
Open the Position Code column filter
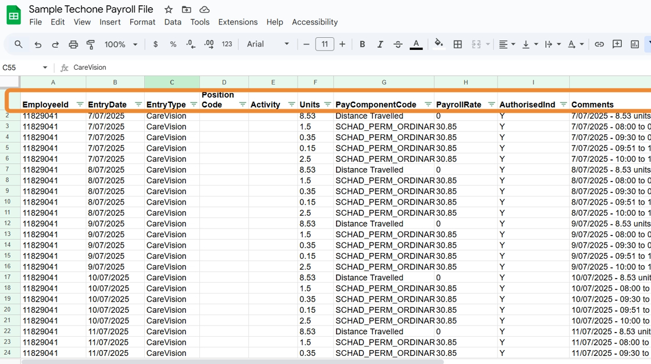click(242, 104)
